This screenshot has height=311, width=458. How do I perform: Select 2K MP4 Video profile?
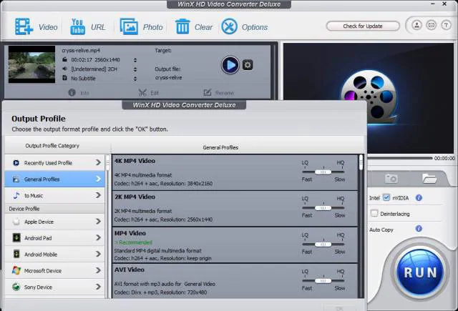[x=235, y=209]
